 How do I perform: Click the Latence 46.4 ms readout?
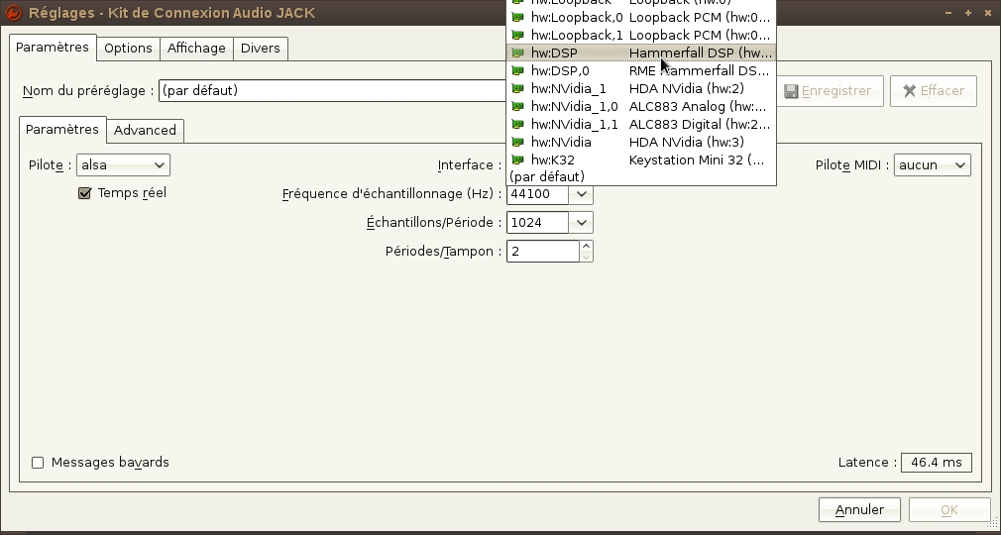(x=936, y=463)
